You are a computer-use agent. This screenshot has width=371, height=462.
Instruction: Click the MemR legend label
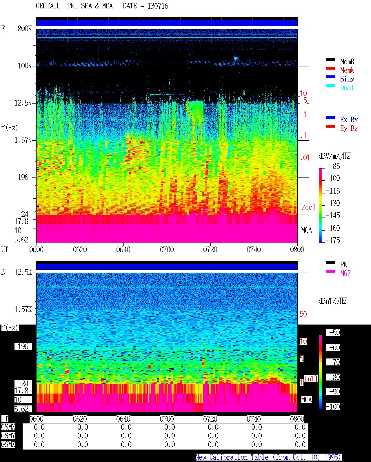click(x=347, y=61)
